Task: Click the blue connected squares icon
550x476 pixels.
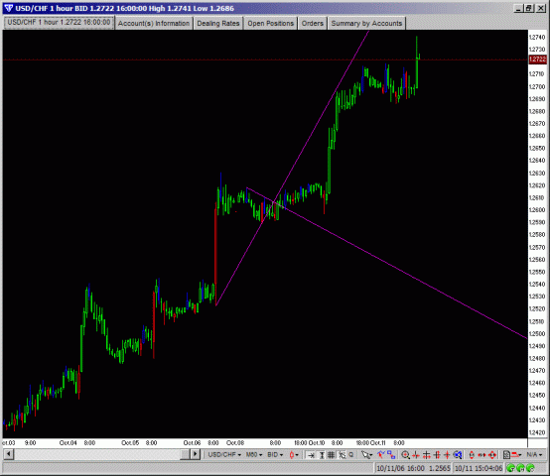Action: coord(391,454)
